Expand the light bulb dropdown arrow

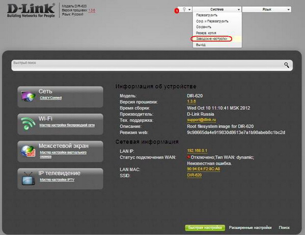coord(189,10)
